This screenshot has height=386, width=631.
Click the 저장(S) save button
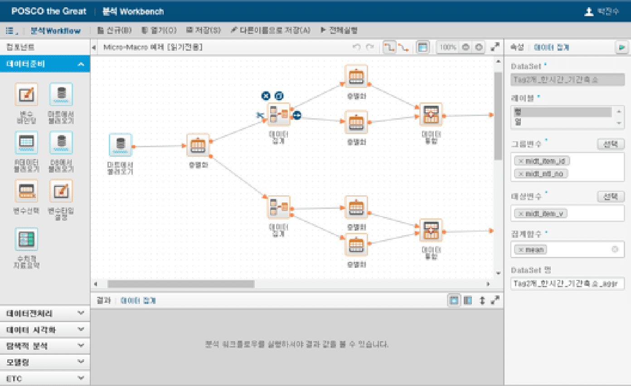tap(204, 30)
